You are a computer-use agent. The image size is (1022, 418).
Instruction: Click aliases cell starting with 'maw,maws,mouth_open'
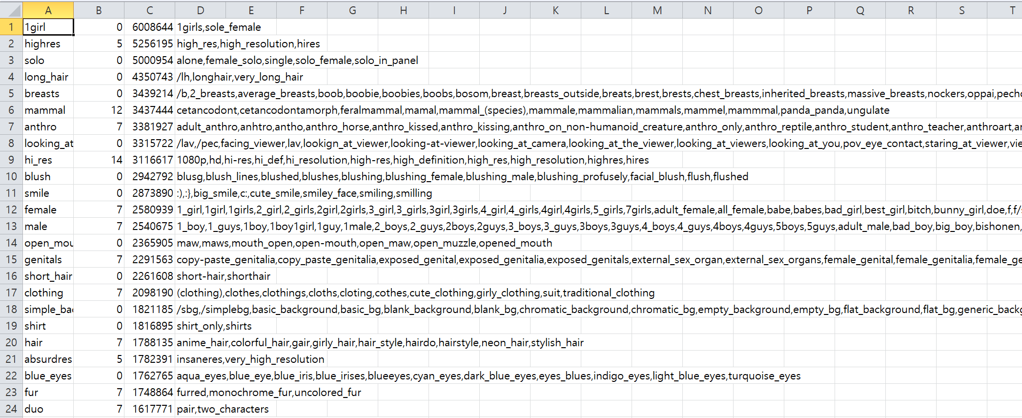(x=364, y=243)
